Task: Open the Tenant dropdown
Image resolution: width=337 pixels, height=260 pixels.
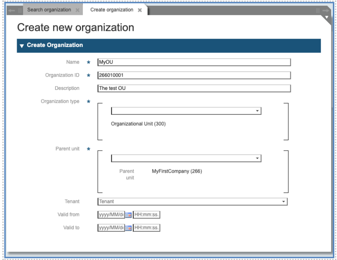Action: [284, 202]
